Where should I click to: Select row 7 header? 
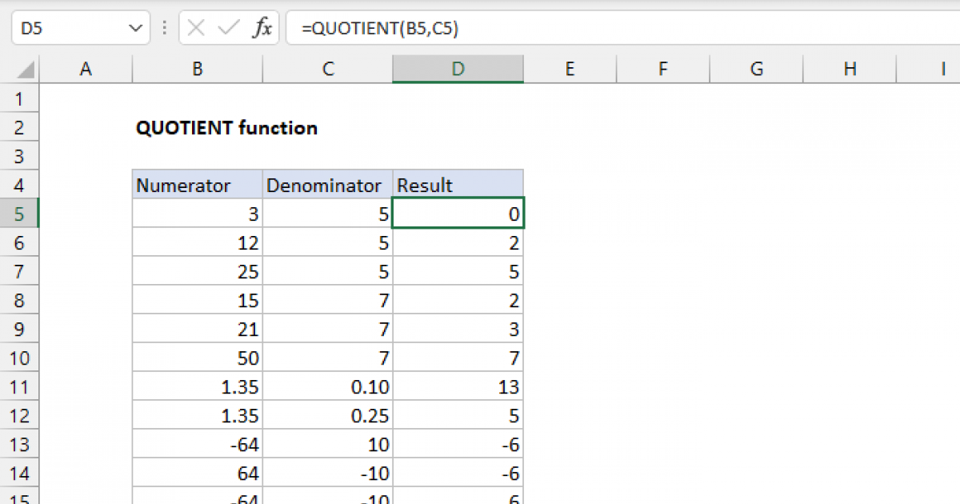20,272
